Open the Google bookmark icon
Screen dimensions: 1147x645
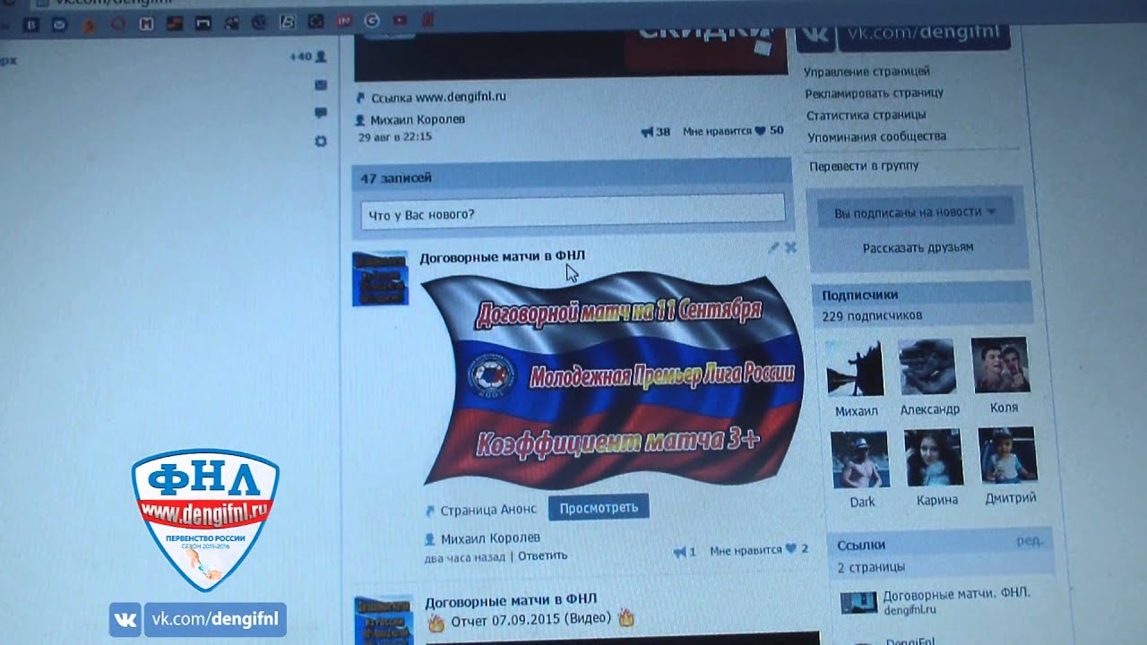click(372, 20)
